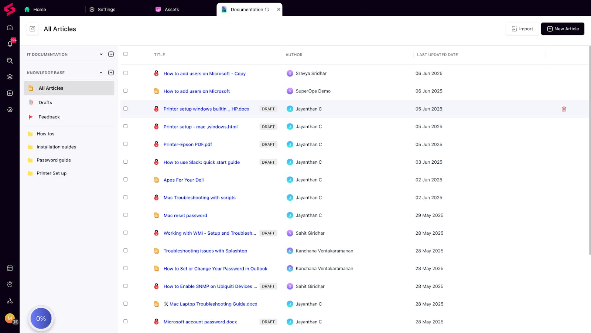591x333 pixels.
Task: Click lock icon of Mac Troubleshooting with scripts
Action: pyautogui.click(x=156, y=198)
